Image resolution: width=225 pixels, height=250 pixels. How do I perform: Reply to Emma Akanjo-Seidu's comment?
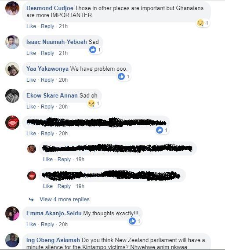[x=47, y=225]
